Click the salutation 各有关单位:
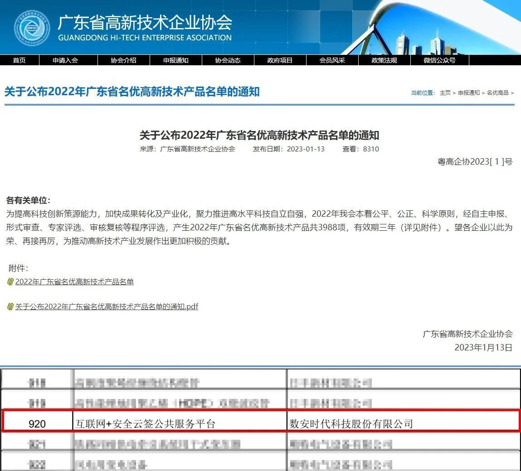 28,200
